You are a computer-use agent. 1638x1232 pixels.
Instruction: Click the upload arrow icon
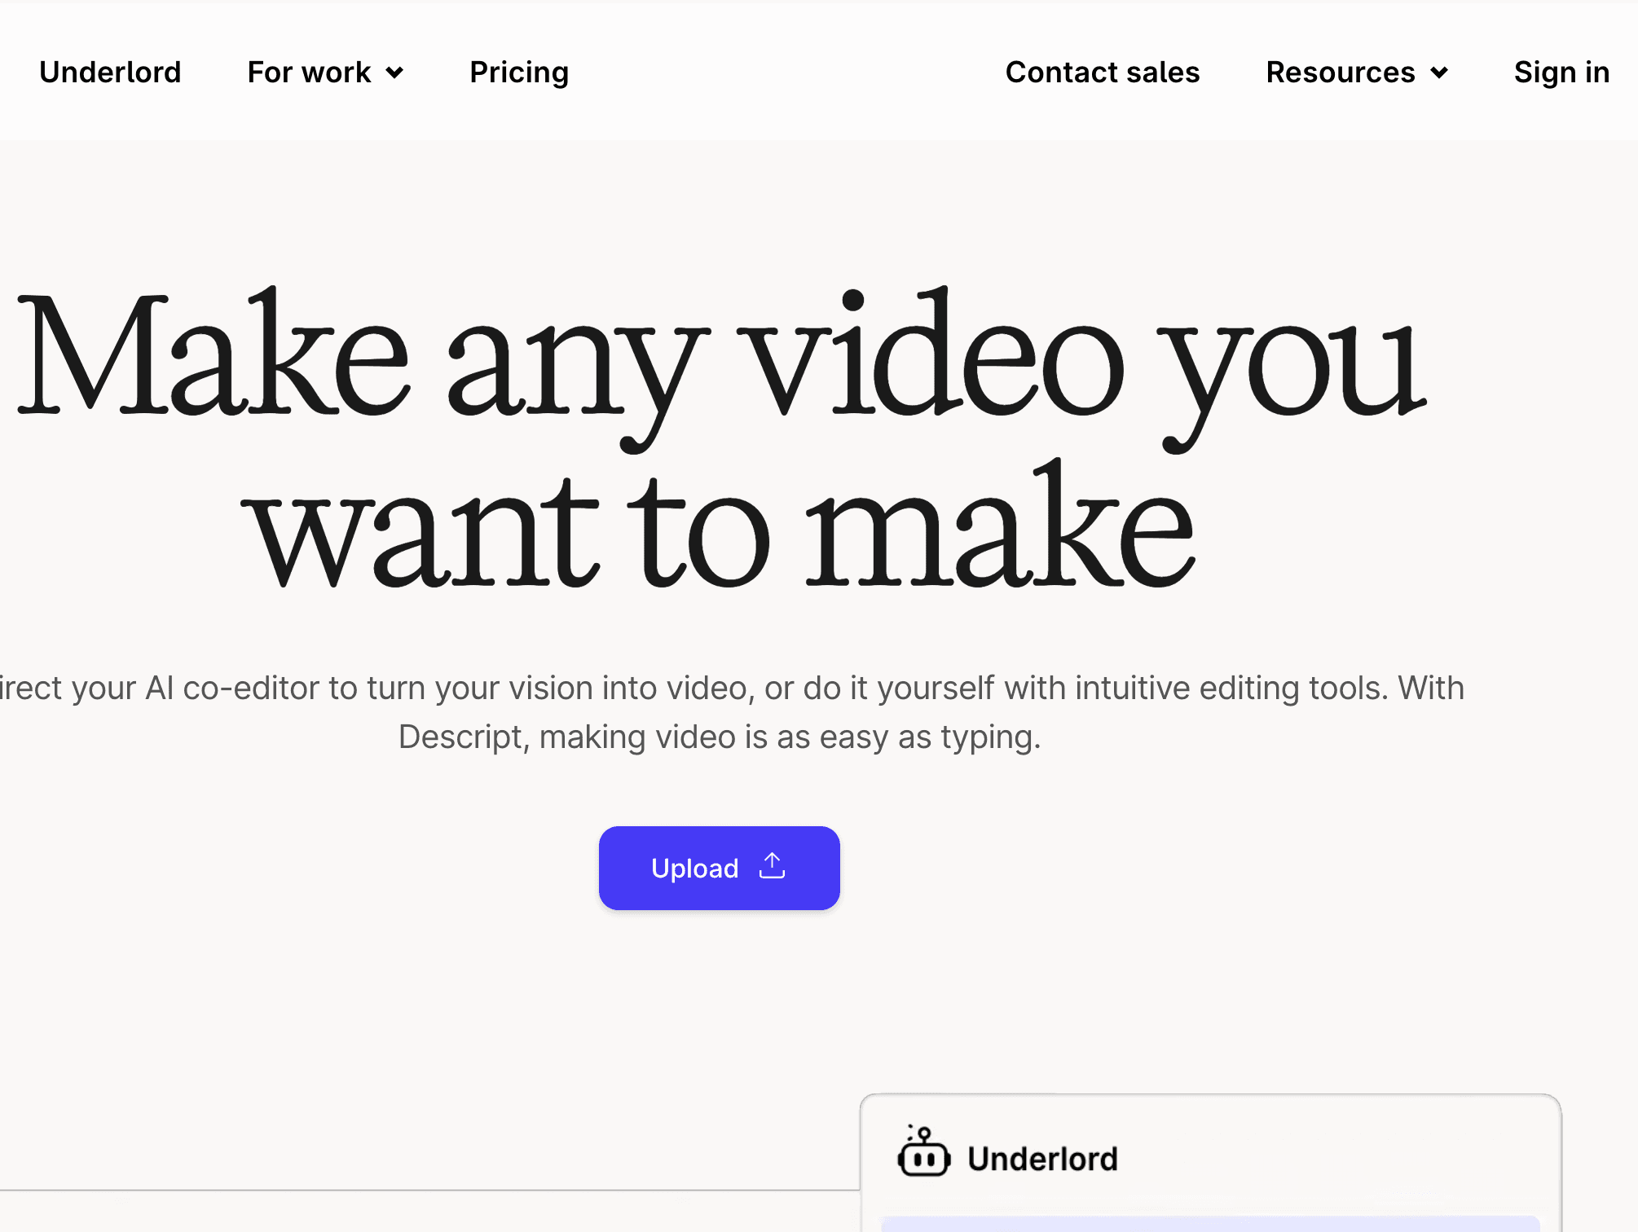772,866
